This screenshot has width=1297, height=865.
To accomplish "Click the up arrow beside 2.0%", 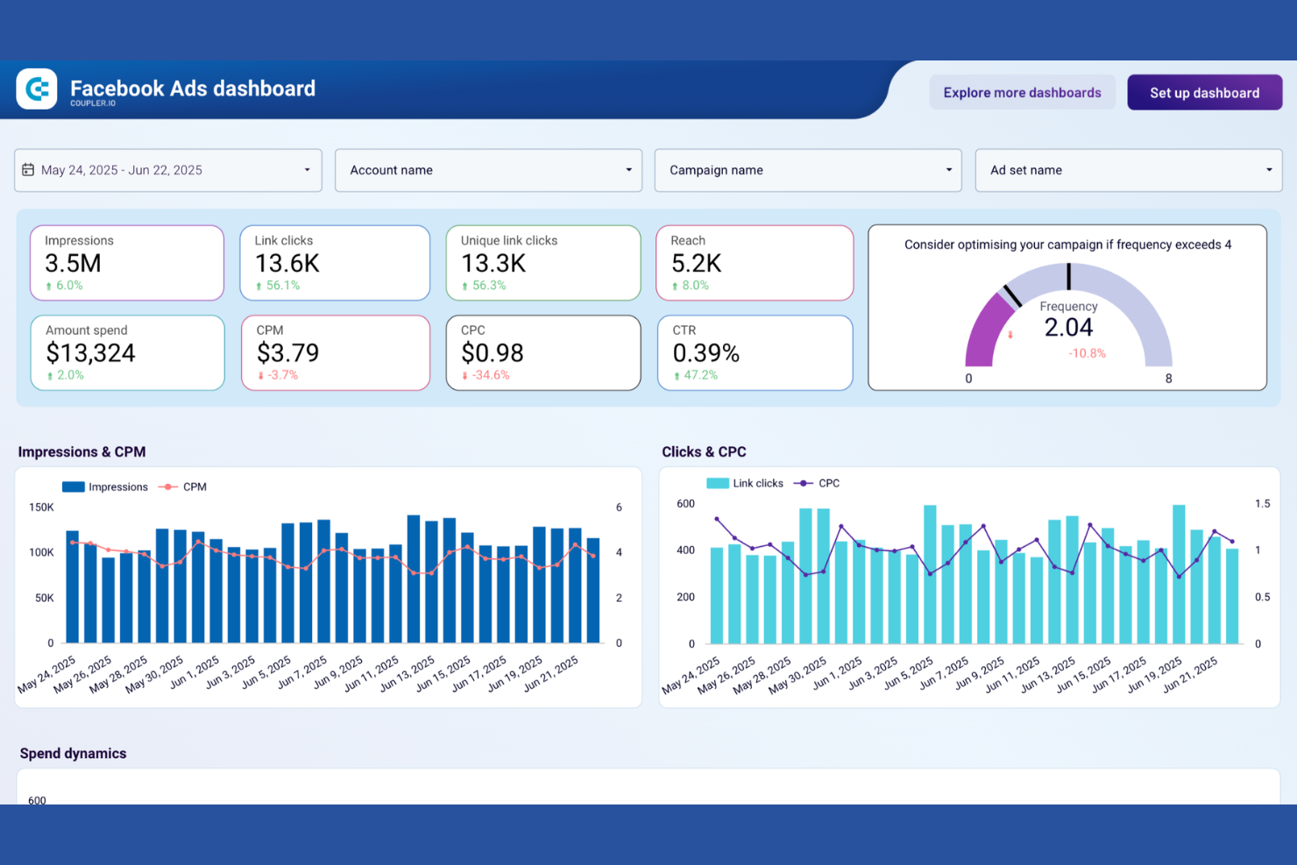I will pos(49,376).
